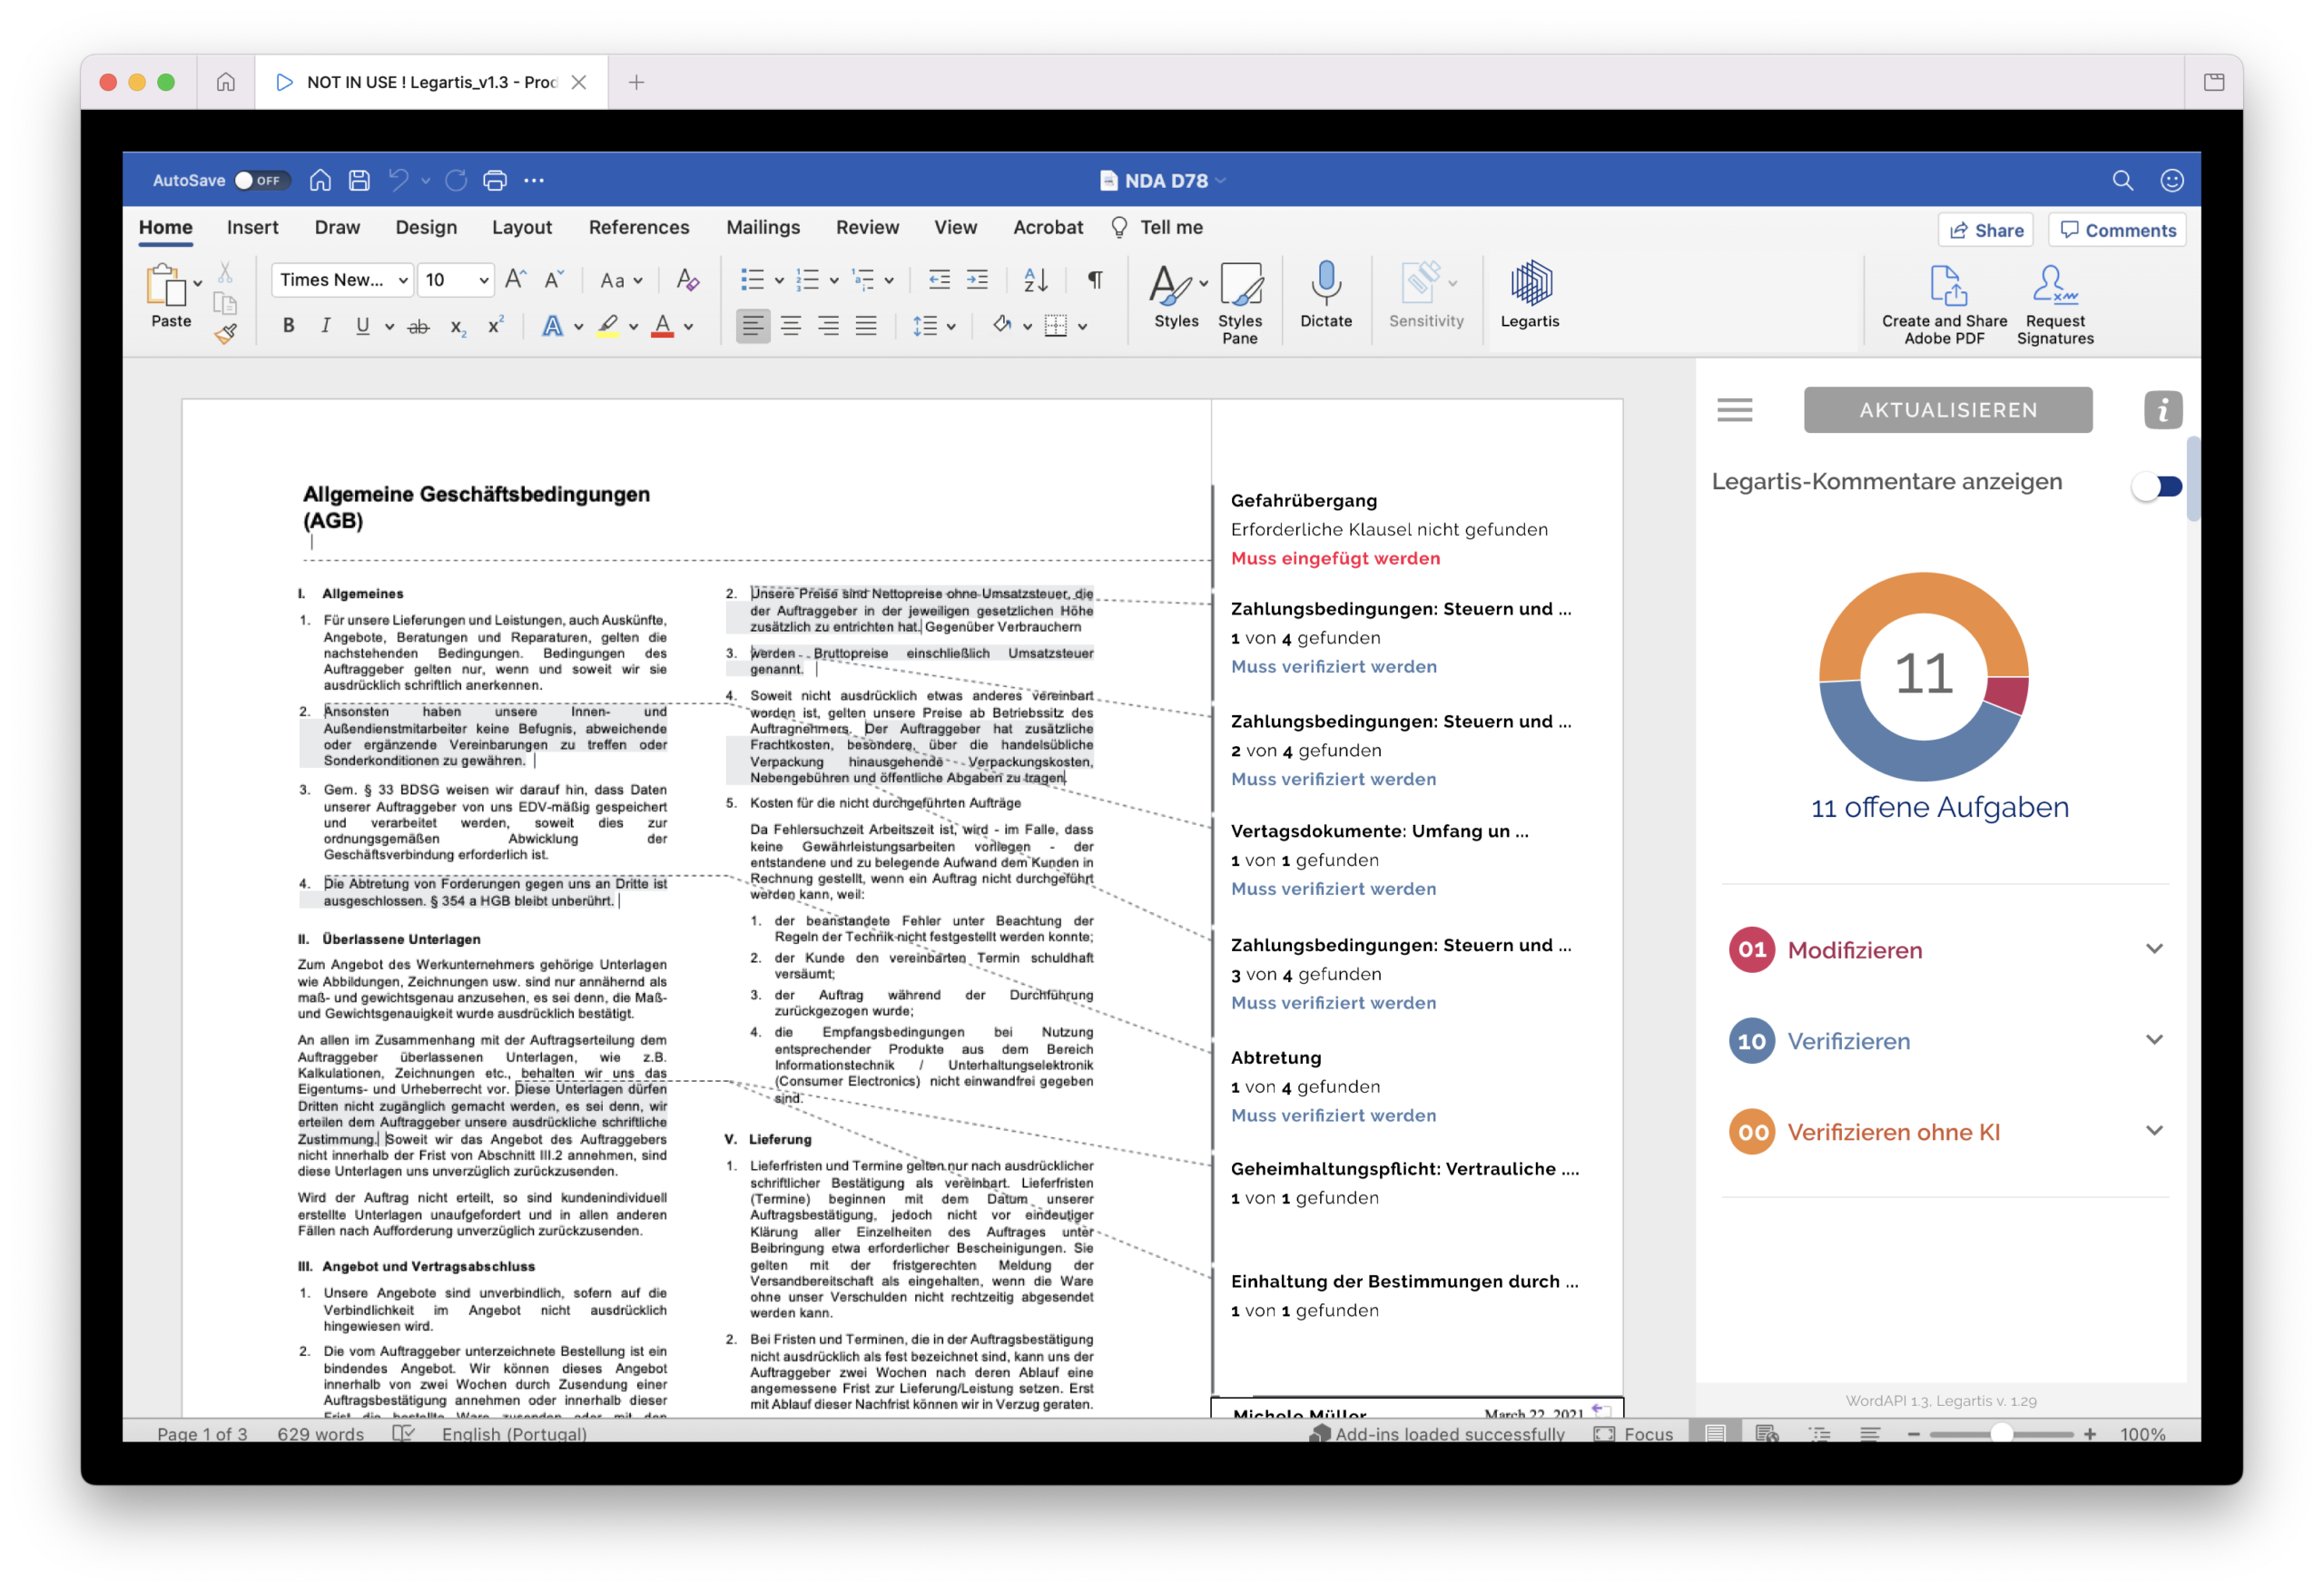Select the Format Painter brush icon

tap(226, 334)
